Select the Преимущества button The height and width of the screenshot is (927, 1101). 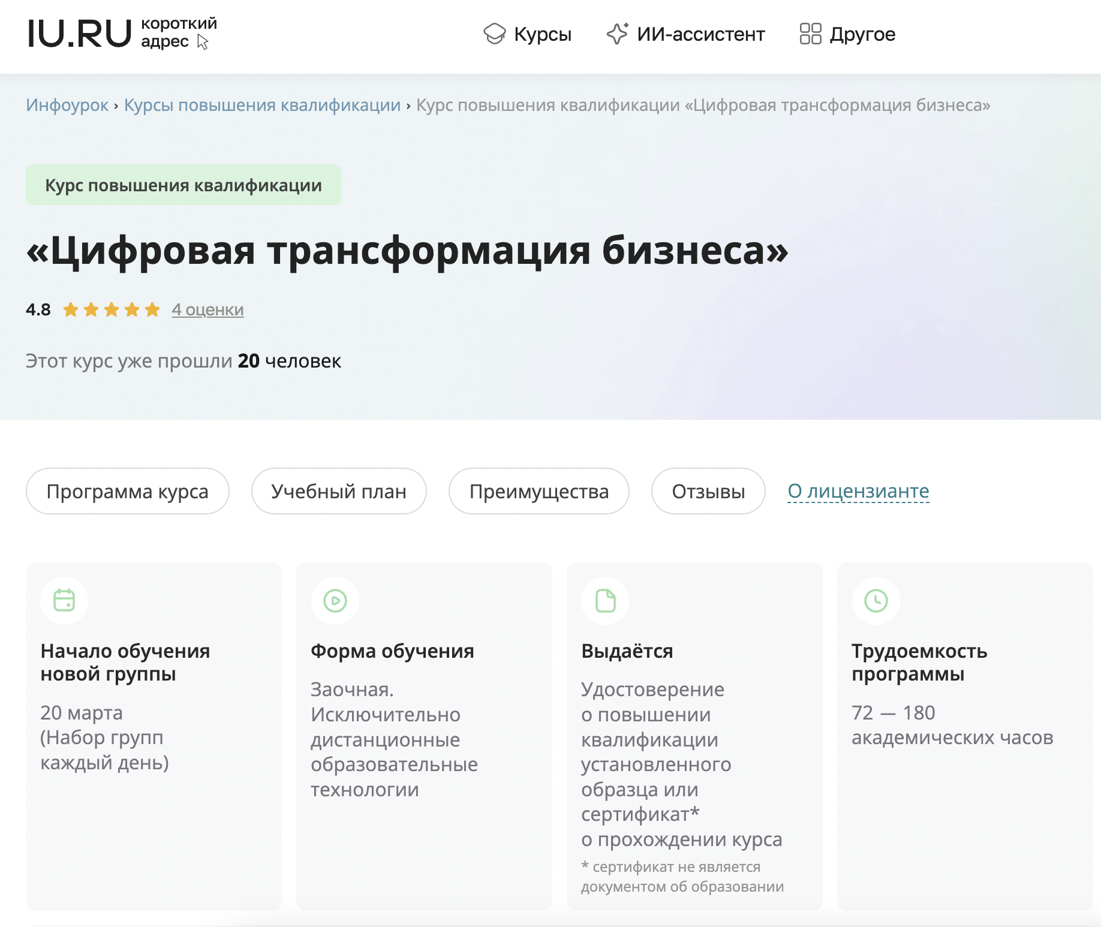(539, 491)
